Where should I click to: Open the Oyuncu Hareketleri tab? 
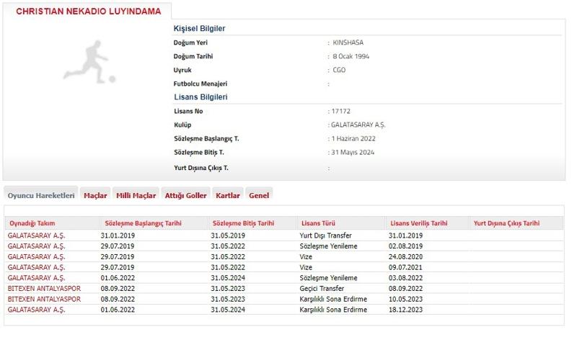[x=41, y=195]
